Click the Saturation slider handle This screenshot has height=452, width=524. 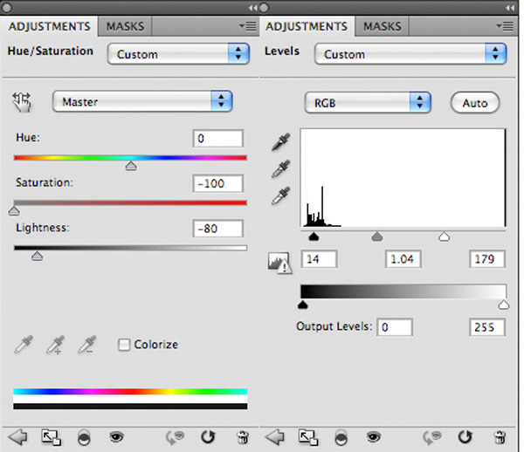[14, 210]
